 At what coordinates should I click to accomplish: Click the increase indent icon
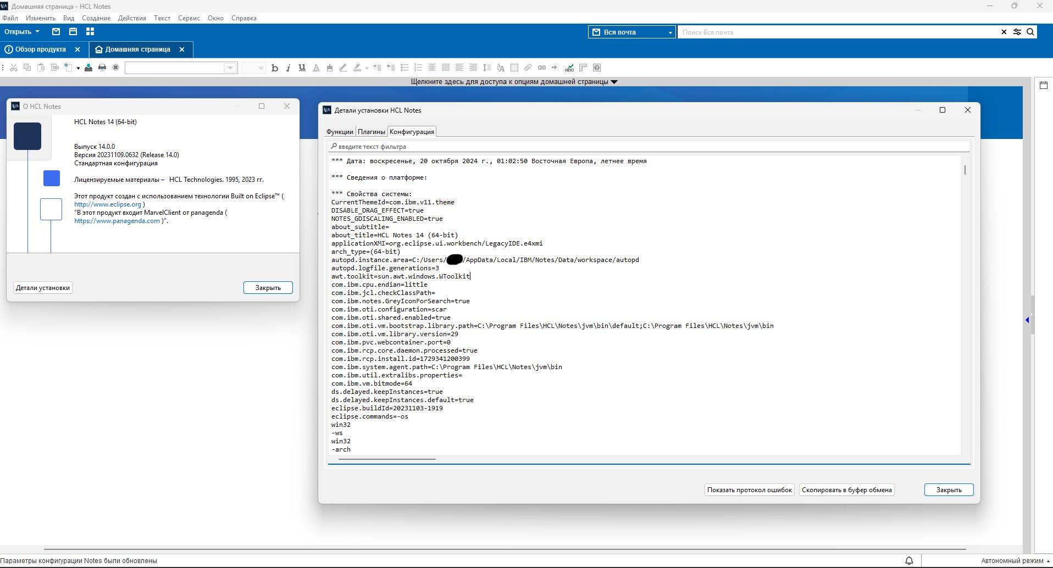pyautogui.click(x=377, y=68)
